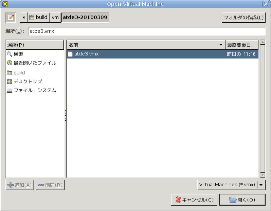Image resolution: width=271 pixels, height=211 pixels.
Task: Open the Virtual Machines (*.vmx) filter dropdown
Action: [x=231, y=185]
